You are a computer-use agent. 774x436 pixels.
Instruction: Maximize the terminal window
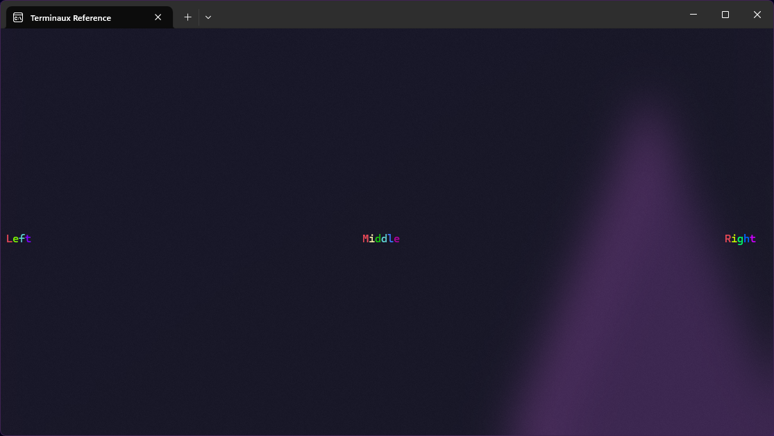[x=725, y=15]
